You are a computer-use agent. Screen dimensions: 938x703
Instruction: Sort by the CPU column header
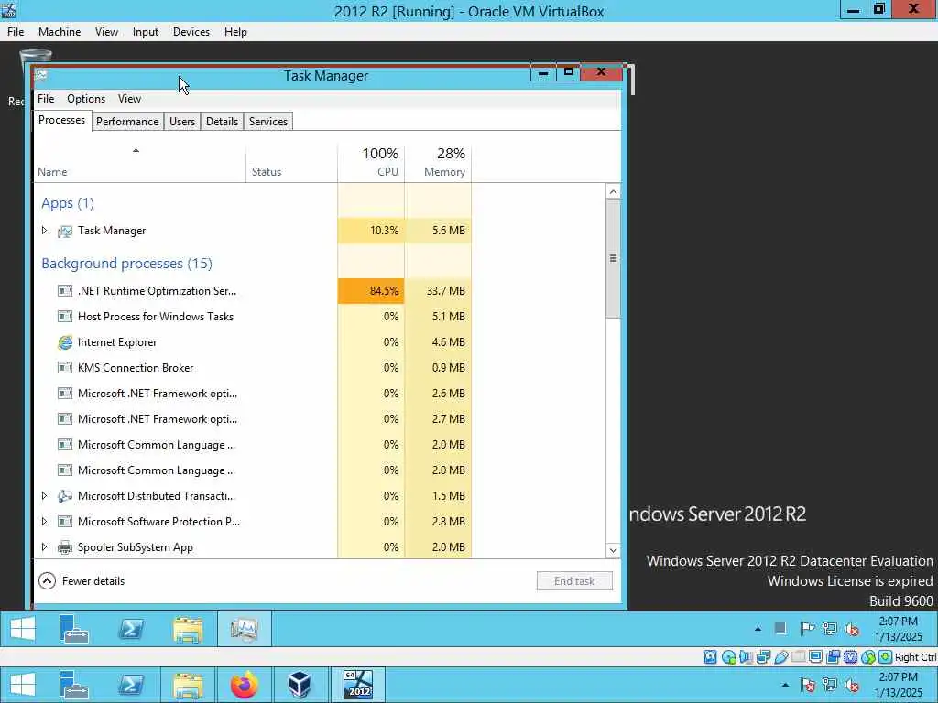coord(371,163)
